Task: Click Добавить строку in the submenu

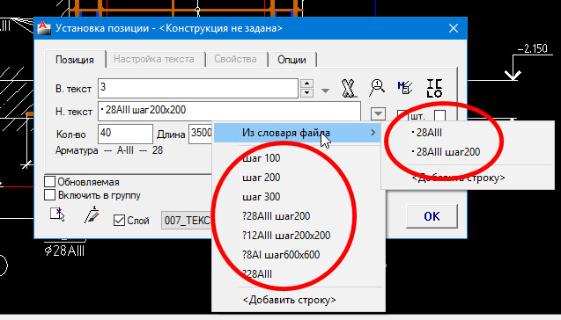Action: point(459,178)
